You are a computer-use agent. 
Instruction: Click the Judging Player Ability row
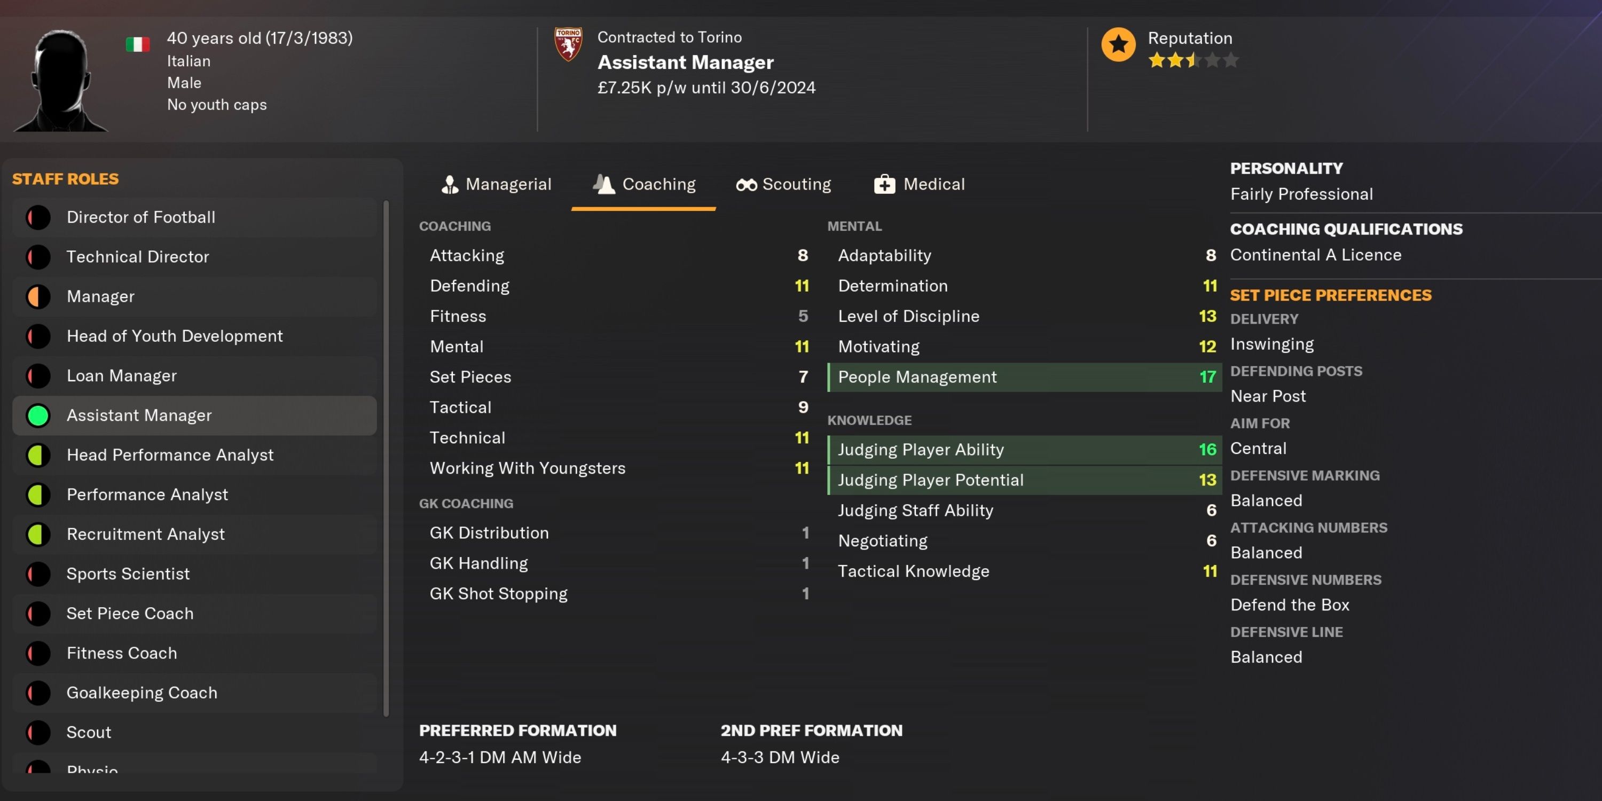(1024, 450)
